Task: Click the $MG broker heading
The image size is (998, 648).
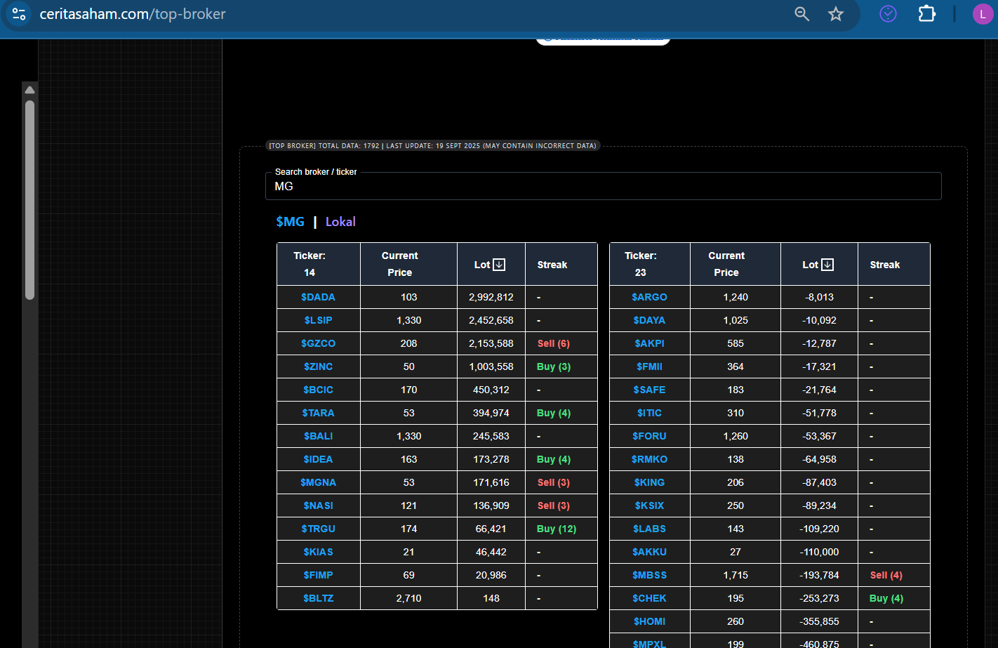Action: [x=290, y=222]
